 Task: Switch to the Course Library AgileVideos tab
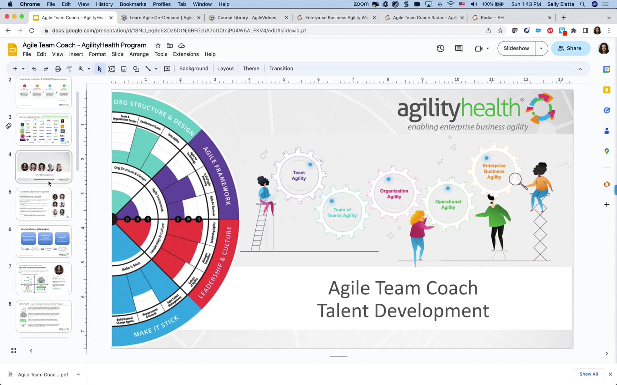246,17
